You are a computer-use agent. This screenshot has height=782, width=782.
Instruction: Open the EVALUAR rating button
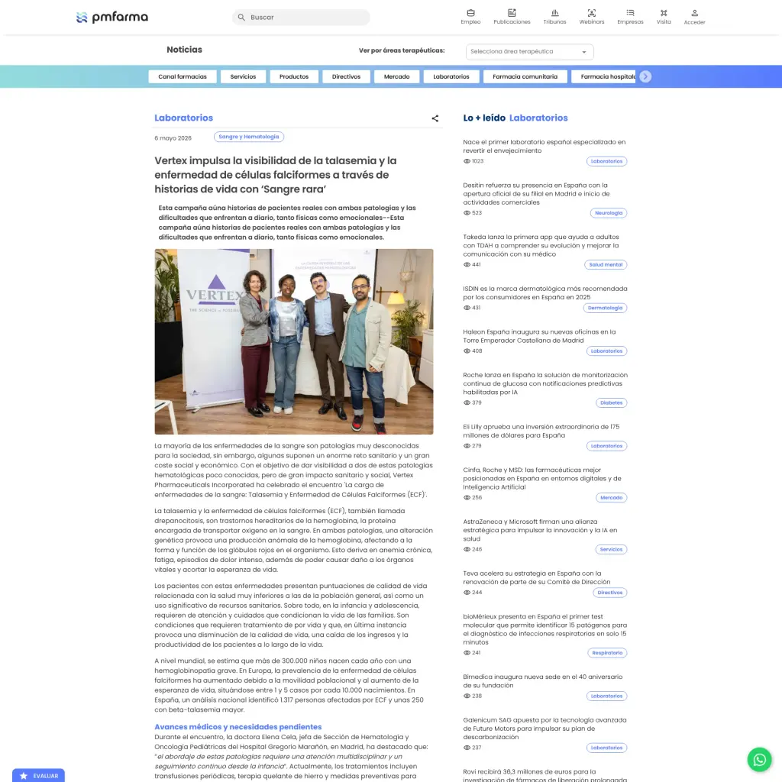(x=38, y=775)
